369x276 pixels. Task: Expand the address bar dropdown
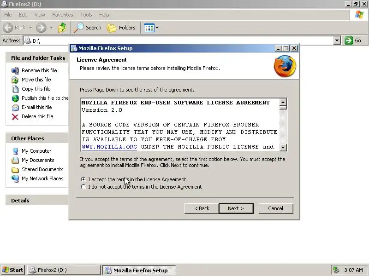tap(337, 40)
